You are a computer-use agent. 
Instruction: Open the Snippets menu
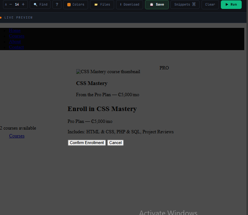click(x=185, y=4)
